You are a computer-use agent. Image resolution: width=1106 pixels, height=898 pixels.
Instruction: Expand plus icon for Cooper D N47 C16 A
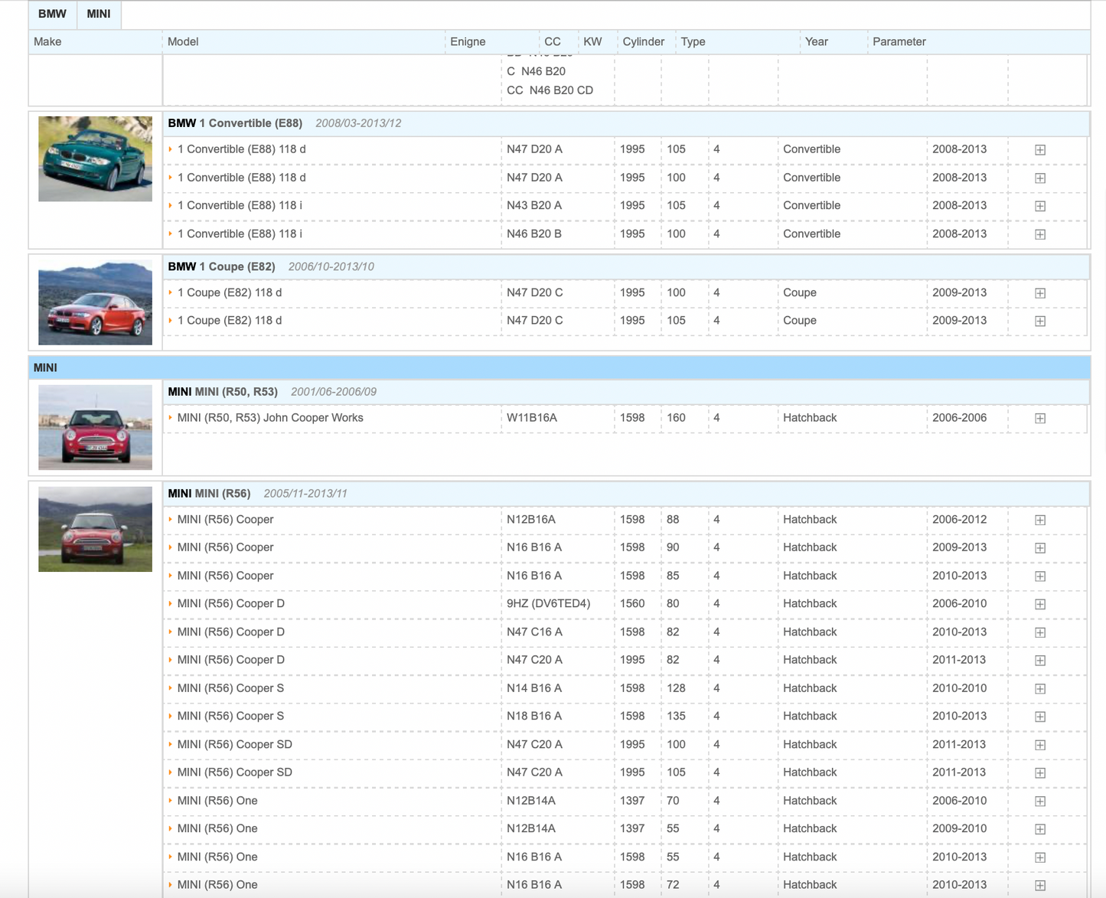click(1040, 632)
